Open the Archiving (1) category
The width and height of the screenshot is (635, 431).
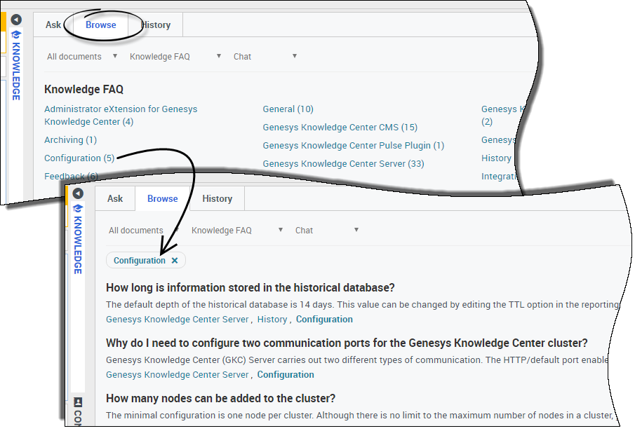pyautogui.click(x=70, y=140)
